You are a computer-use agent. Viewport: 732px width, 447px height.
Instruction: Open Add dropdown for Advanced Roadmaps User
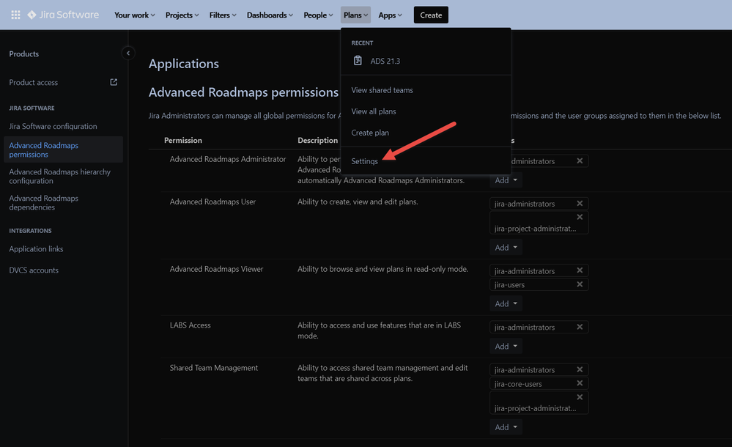coord(506,248)
